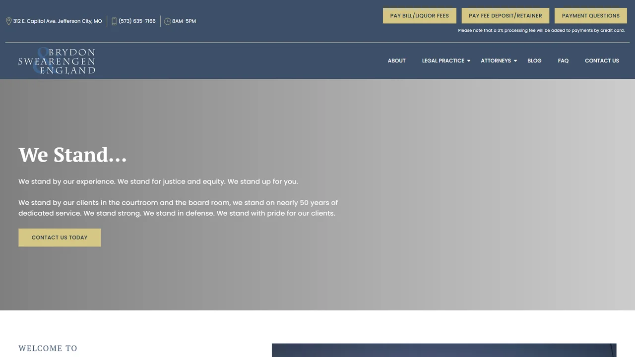Screen dimensions: 635x357
Task: Click the 'nearly 50 years' paragraph
Action: (x=178, y=208)
